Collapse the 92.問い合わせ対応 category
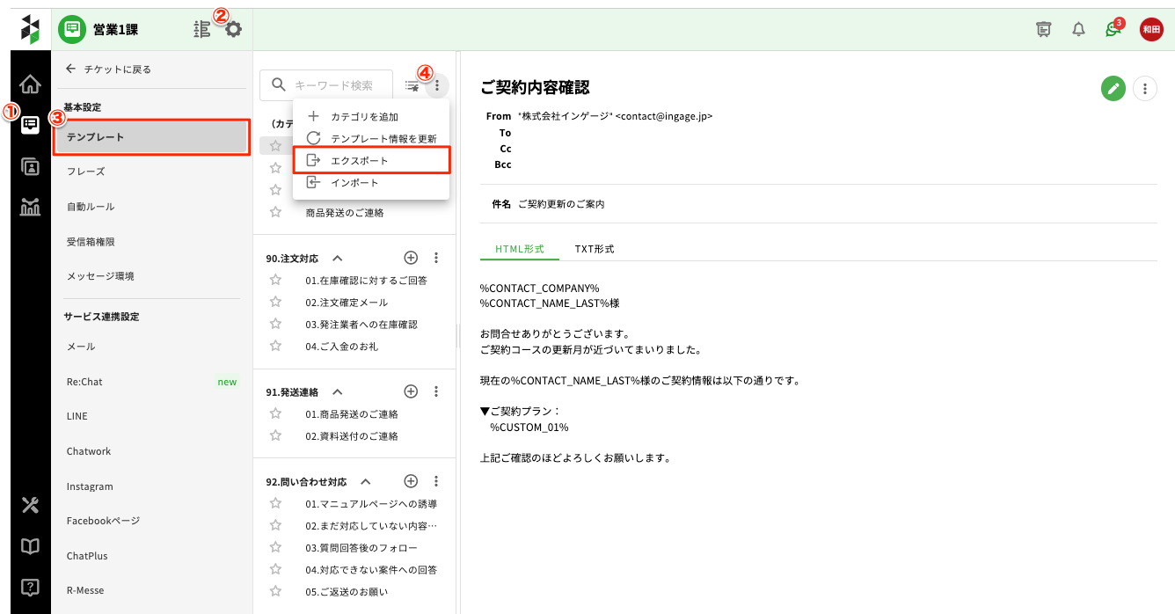The image size is (1175, 614). 366,482
